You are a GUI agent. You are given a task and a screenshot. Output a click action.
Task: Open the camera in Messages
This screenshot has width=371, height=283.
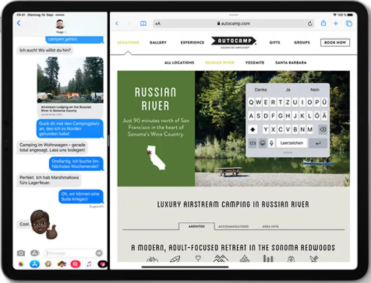[x=21, y=253]
